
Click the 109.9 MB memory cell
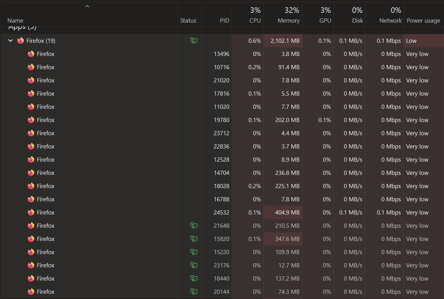[283, 252]
